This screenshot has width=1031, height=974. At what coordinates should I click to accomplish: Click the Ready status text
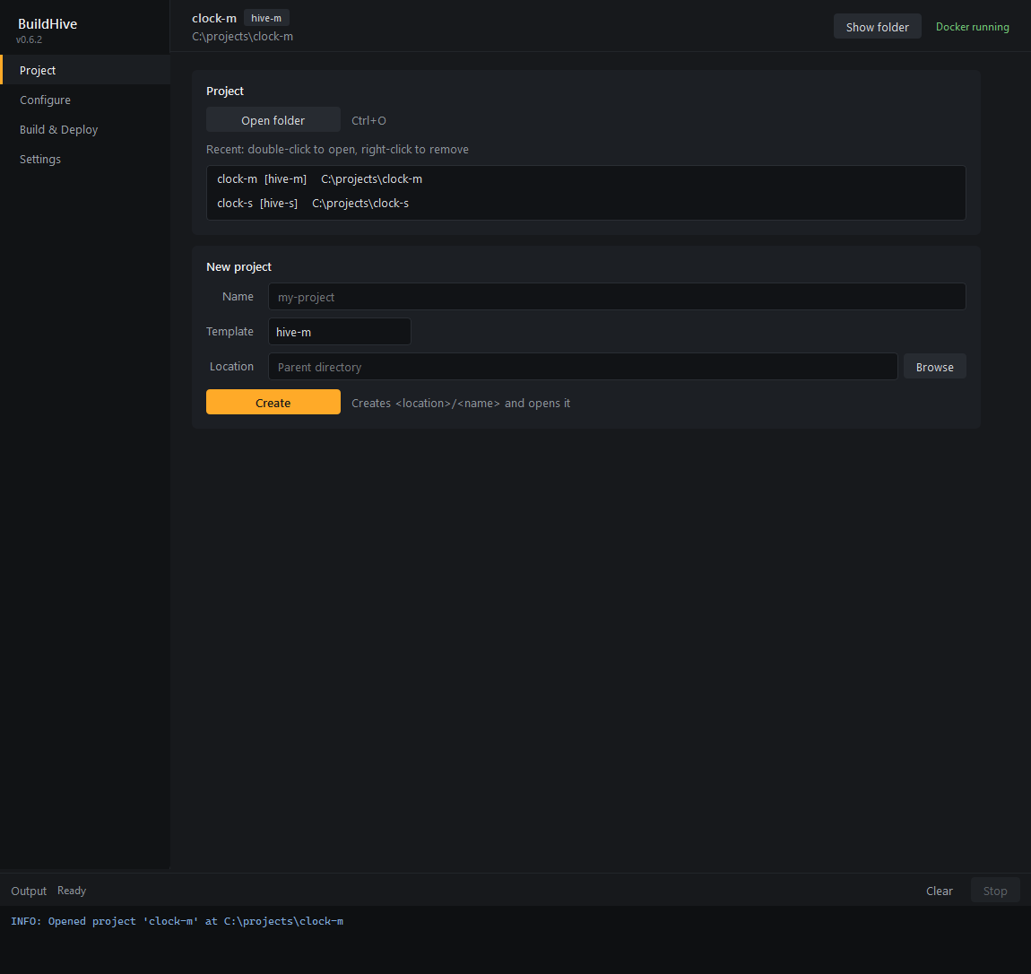(x=72, y=890)
